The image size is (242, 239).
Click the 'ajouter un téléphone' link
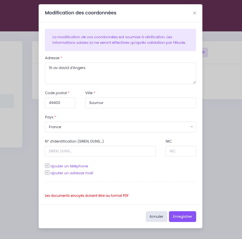[x=69, y=166]
